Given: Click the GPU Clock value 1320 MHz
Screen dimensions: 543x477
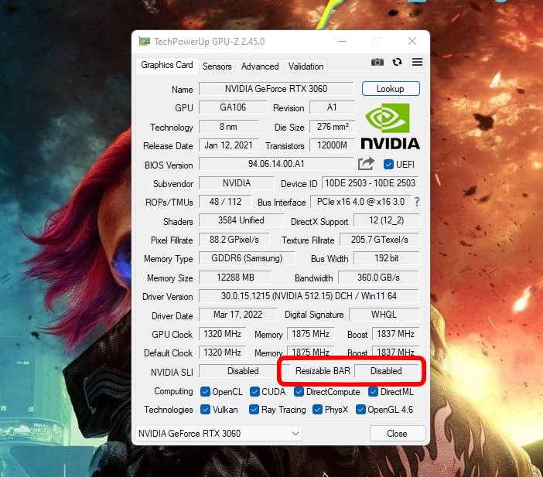Looking at the screenshot, I should click(222, 334).
